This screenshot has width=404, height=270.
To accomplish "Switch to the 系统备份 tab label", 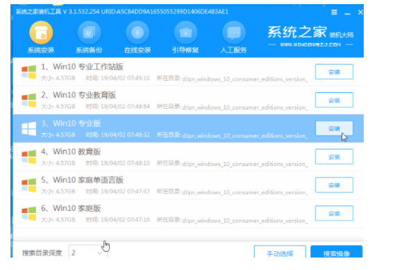I will [x=89, y=50].
